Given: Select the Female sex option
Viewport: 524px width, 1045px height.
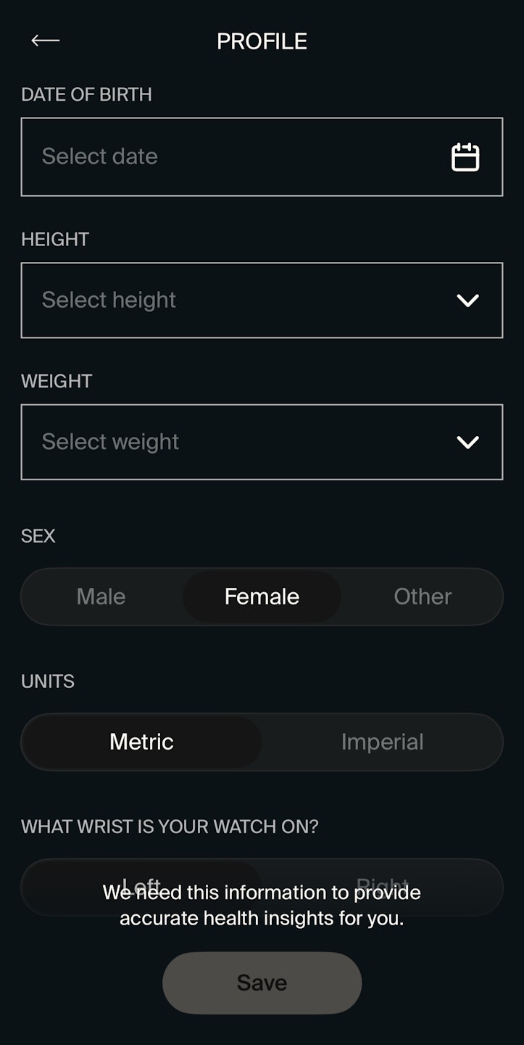Looking at the screenshot, I should [x=262, y=597].
